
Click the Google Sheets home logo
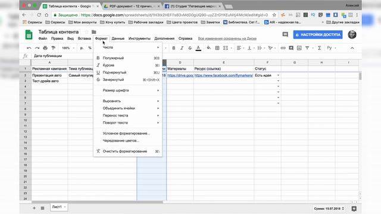coord(29,34)
